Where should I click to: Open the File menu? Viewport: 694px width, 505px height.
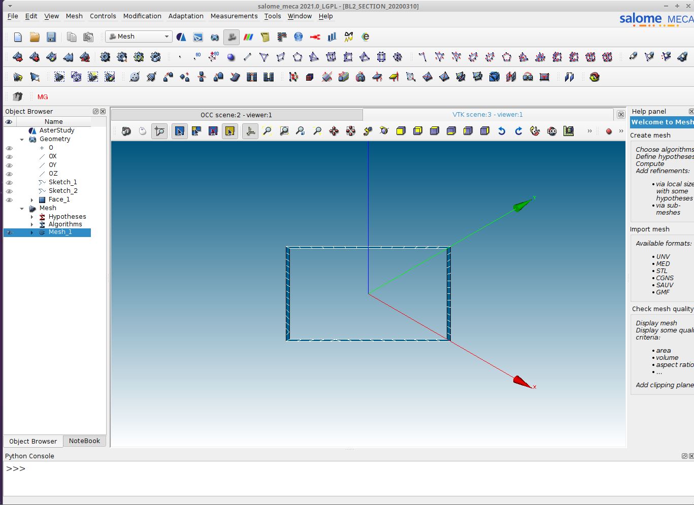click(x=13, y=16)
